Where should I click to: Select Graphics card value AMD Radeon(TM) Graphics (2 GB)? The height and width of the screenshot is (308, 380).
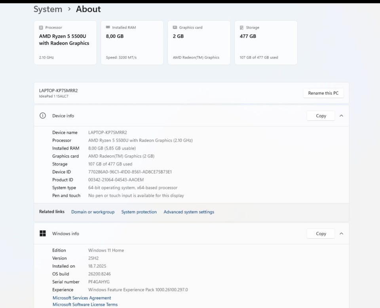click(x=121, y=156)
